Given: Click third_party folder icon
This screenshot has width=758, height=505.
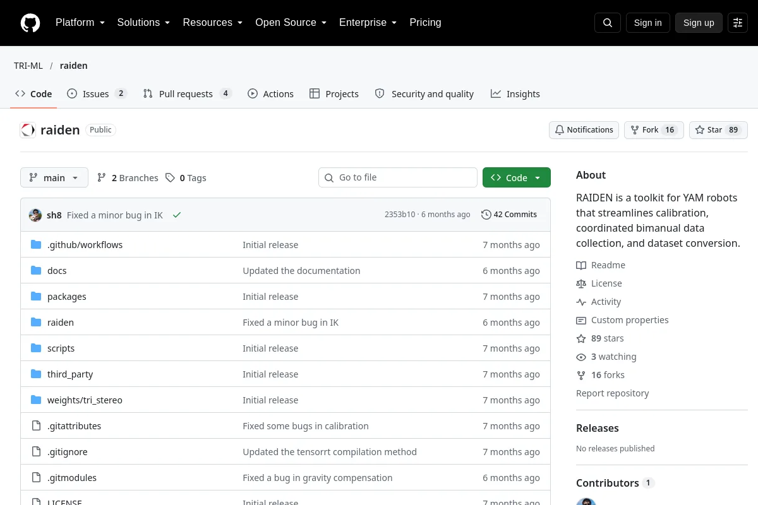Looking at the screenshot, I should pyautogui.click(x=36, y=374).
